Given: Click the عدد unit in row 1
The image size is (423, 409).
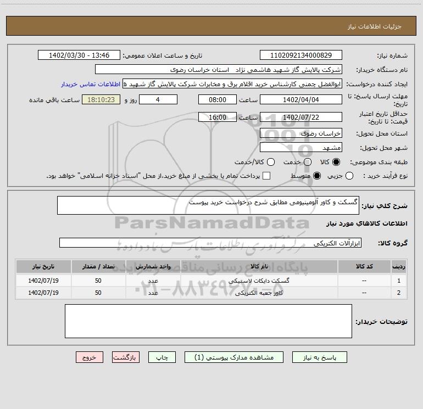Looking at the screenshot, I should [153, 281].
